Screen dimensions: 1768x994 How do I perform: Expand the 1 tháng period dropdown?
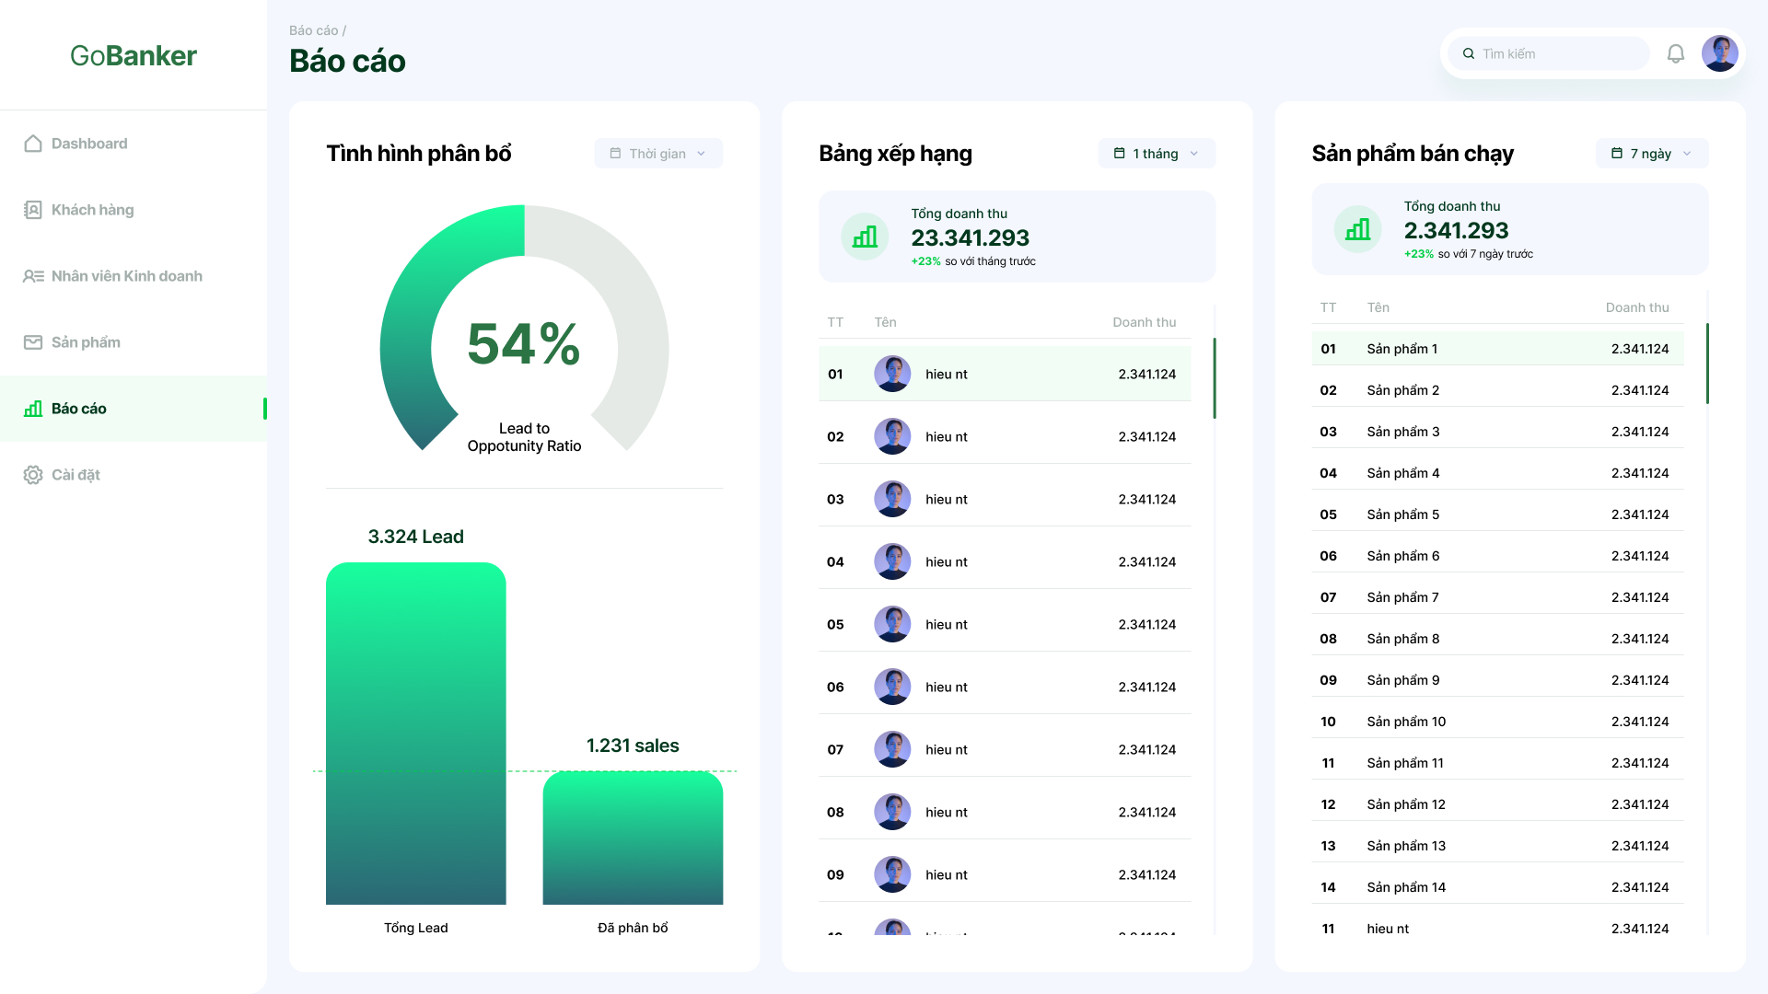[x=1157, y=154]
